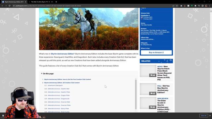Go to Adventurer's Backpack entry
212x119 pixels.
coord(55,85)
